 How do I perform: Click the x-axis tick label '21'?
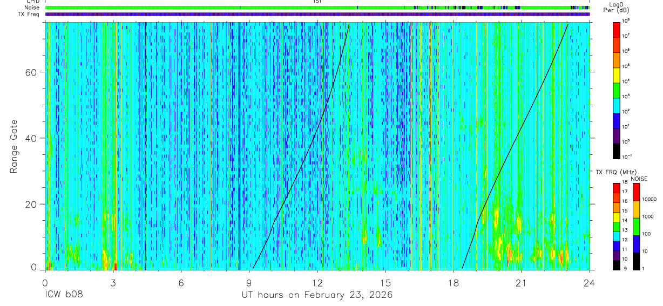click(522, 282)
